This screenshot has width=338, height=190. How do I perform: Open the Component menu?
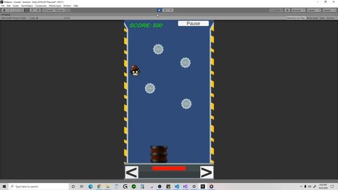(41, 6)
